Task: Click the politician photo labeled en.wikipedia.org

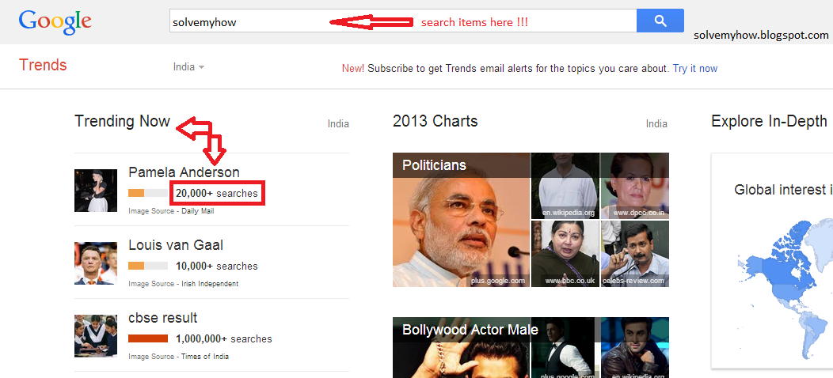Action: [565, 185]
